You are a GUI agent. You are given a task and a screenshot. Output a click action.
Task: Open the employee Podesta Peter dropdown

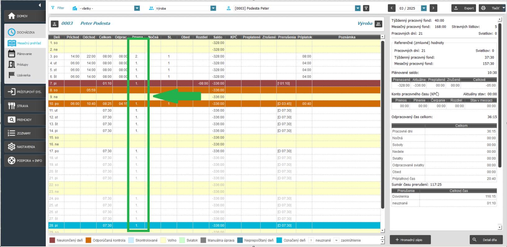pos(358,8)
